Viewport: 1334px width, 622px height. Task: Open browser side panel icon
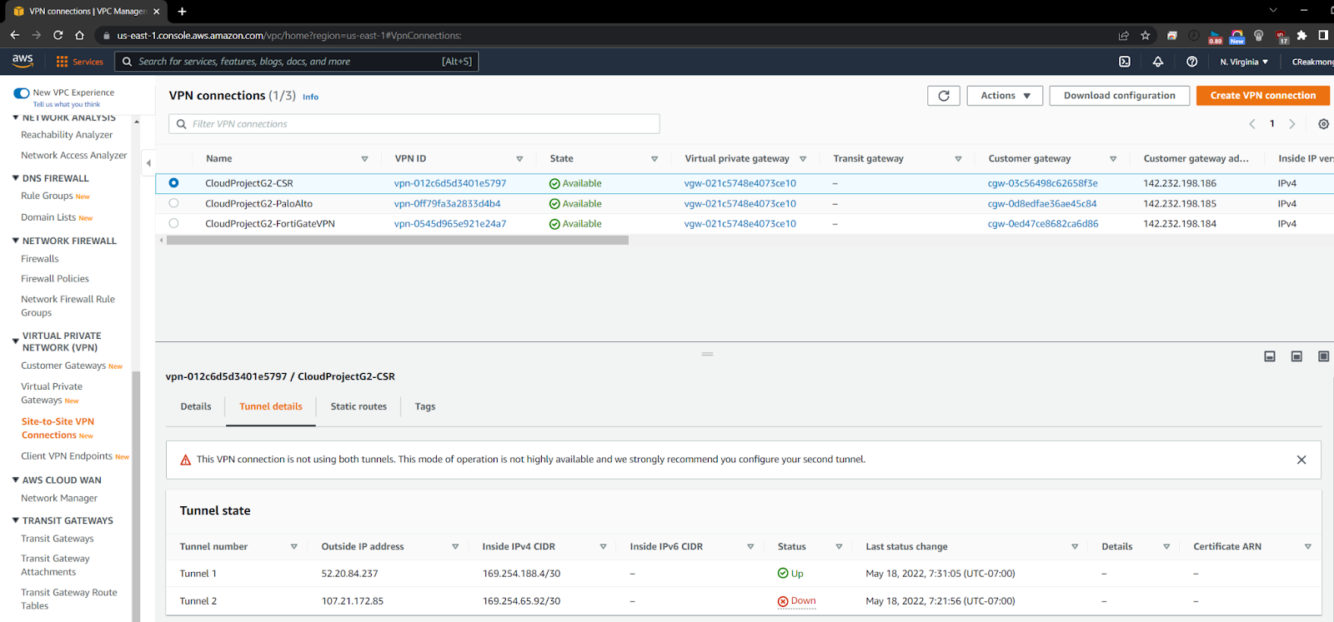point(1323,35)
